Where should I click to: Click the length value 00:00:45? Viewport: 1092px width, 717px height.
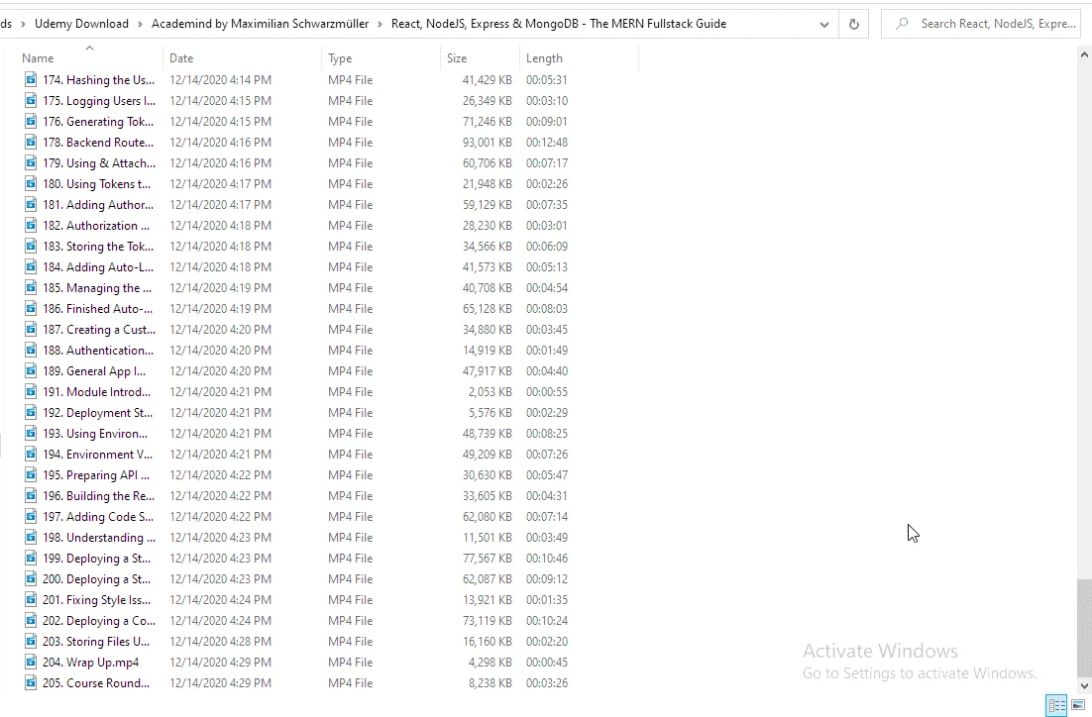point(547,663)
